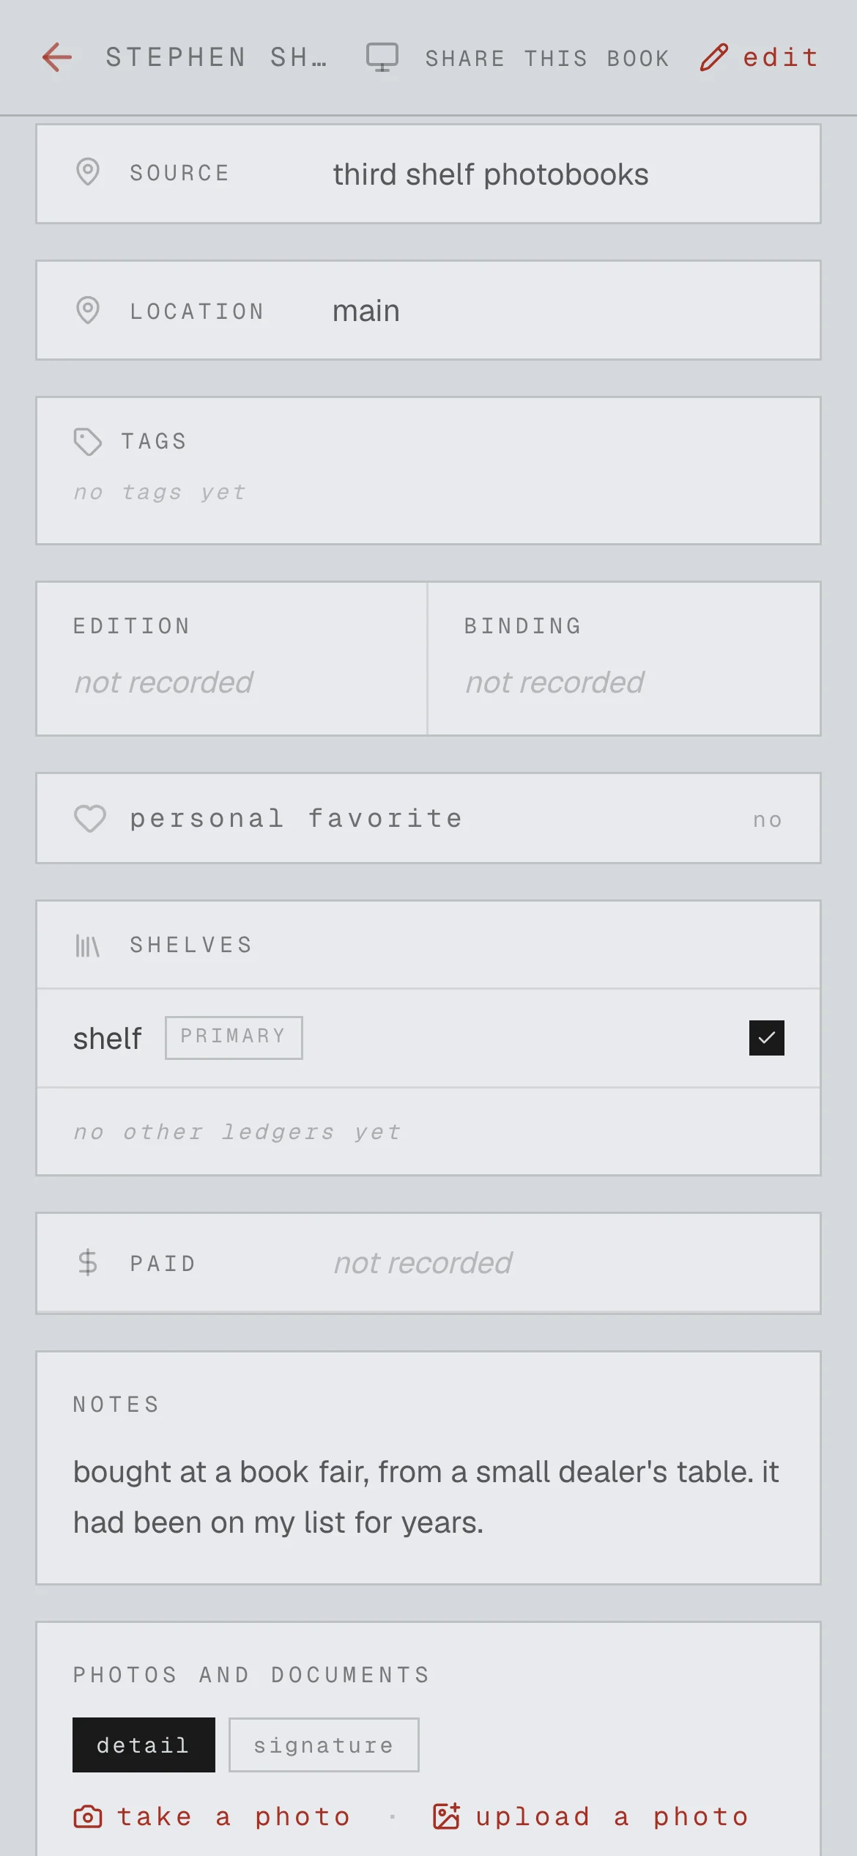Toggle personal favorite 'no' value
This screenshot has height=1856, width=857.
click(x=768, y=820)
